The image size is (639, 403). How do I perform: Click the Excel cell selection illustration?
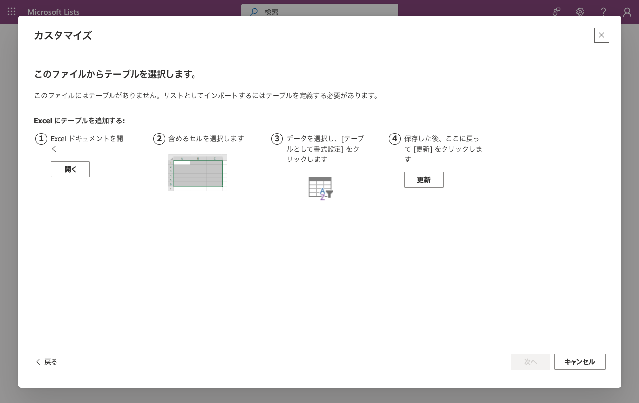coord(197,172)
